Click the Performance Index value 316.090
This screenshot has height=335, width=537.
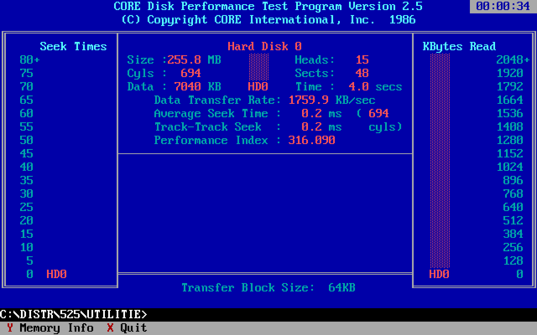[312, 140]
